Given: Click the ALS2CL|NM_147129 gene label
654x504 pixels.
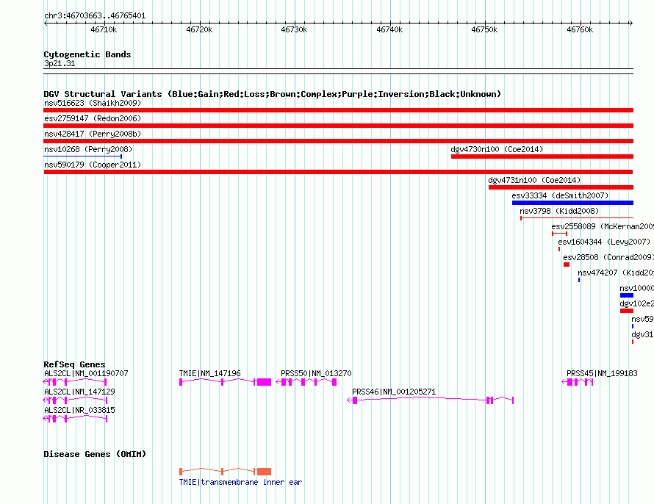Looking at the screenshot, I should coord(79,392).
